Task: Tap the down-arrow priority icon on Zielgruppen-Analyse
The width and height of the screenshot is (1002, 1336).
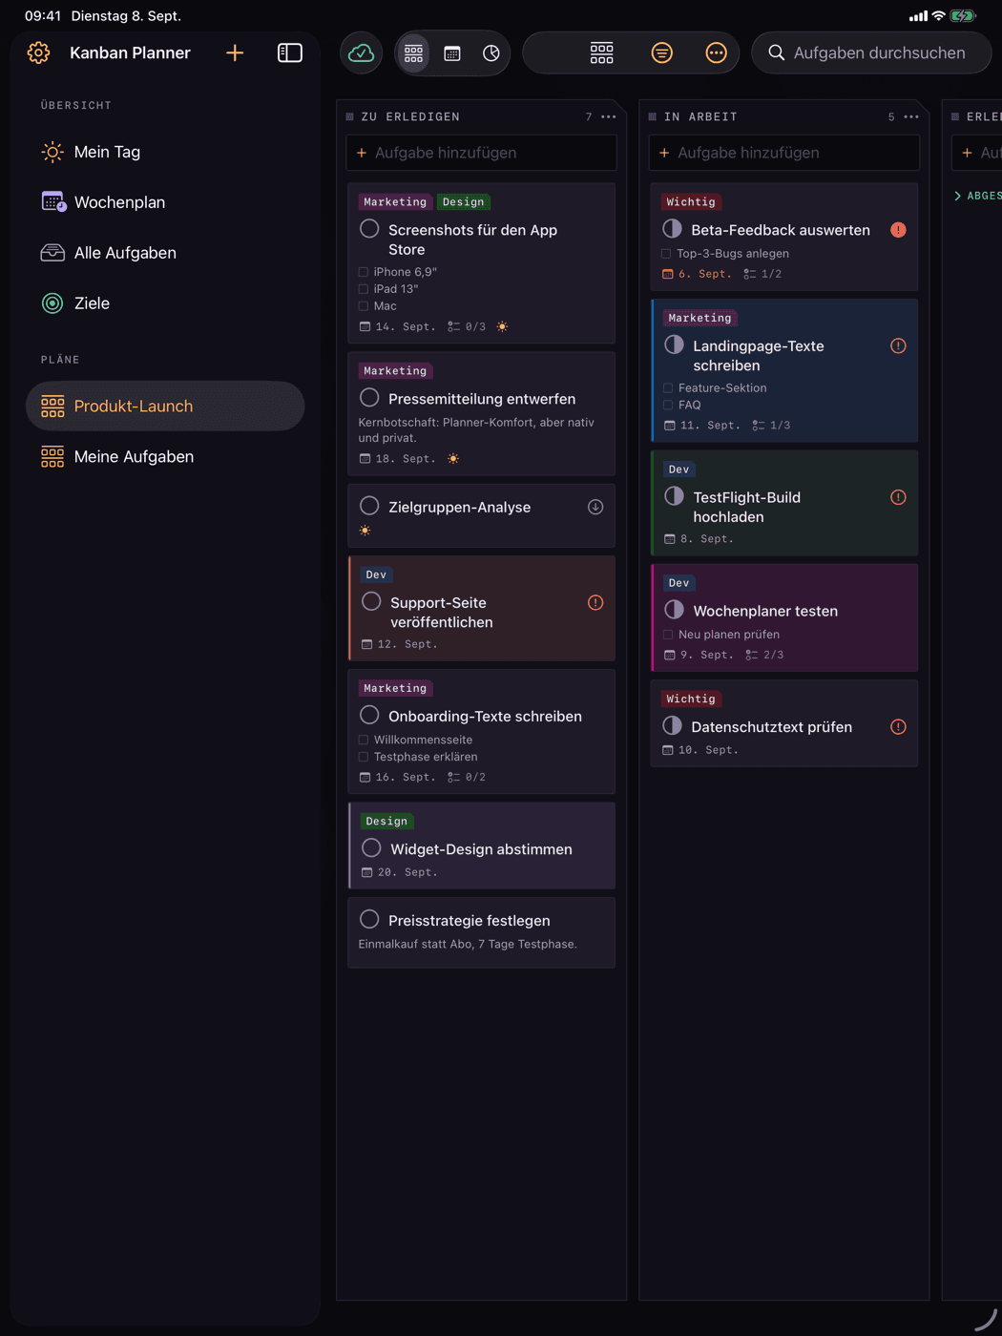Action: click(x=595, y=507)
